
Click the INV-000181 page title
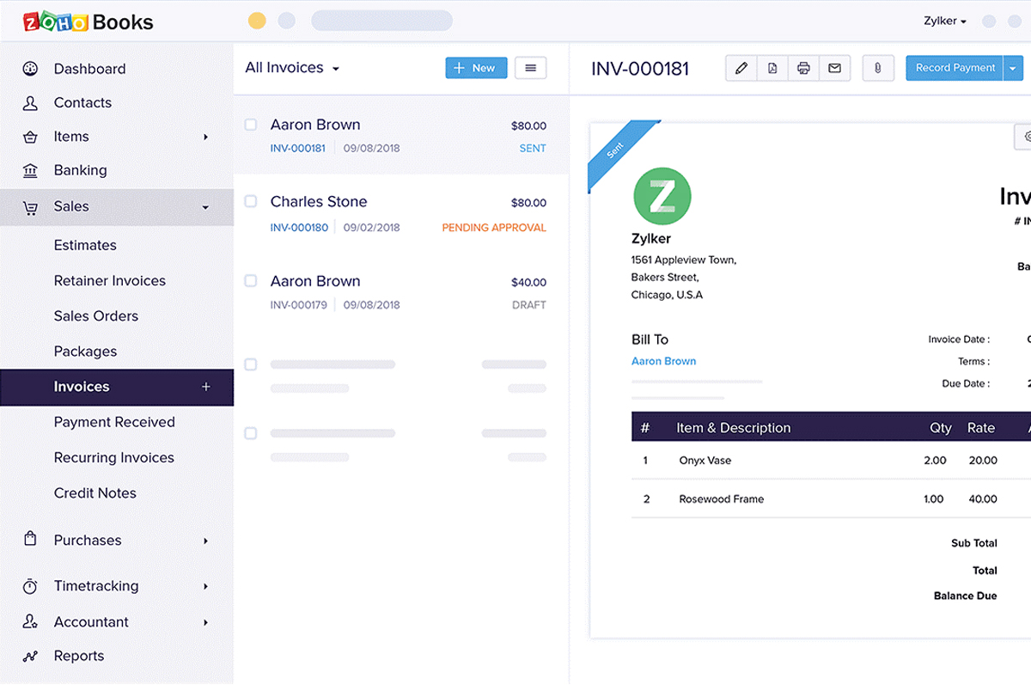tap(640, 68)
